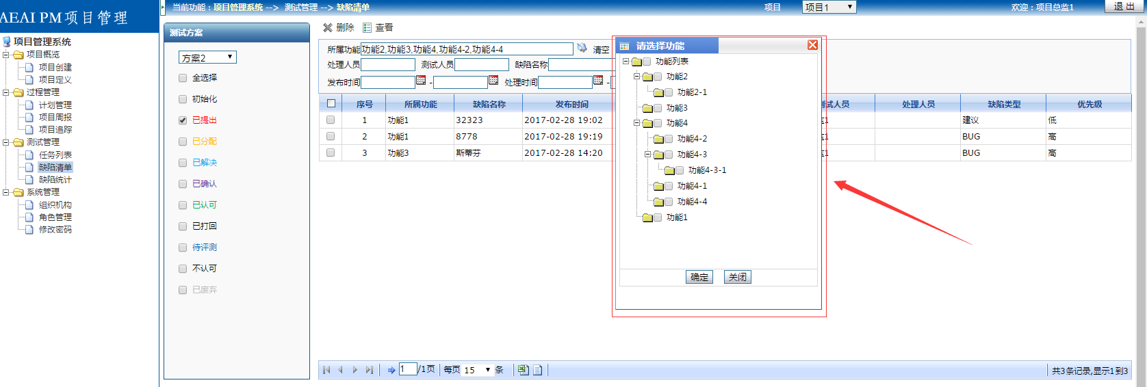Check the 全选择 checkbox
The image size is (1147, 387).
point(183,78)
